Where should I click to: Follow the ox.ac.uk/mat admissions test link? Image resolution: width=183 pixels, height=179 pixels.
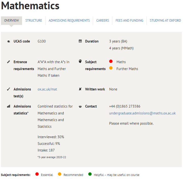47,89
